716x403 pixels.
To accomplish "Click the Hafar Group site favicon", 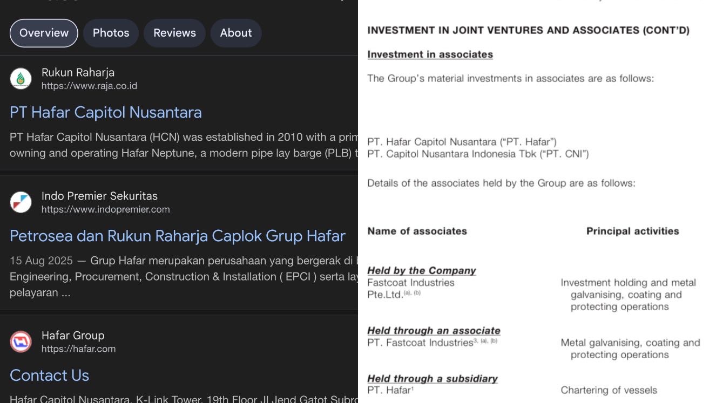I will (x=21, y=341).
